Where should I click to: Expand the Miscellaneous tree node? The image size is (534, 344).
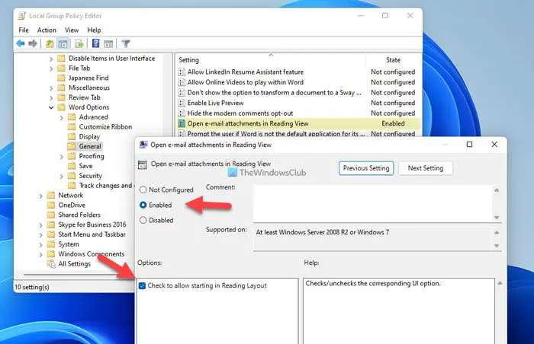click(x=51, y=88)
